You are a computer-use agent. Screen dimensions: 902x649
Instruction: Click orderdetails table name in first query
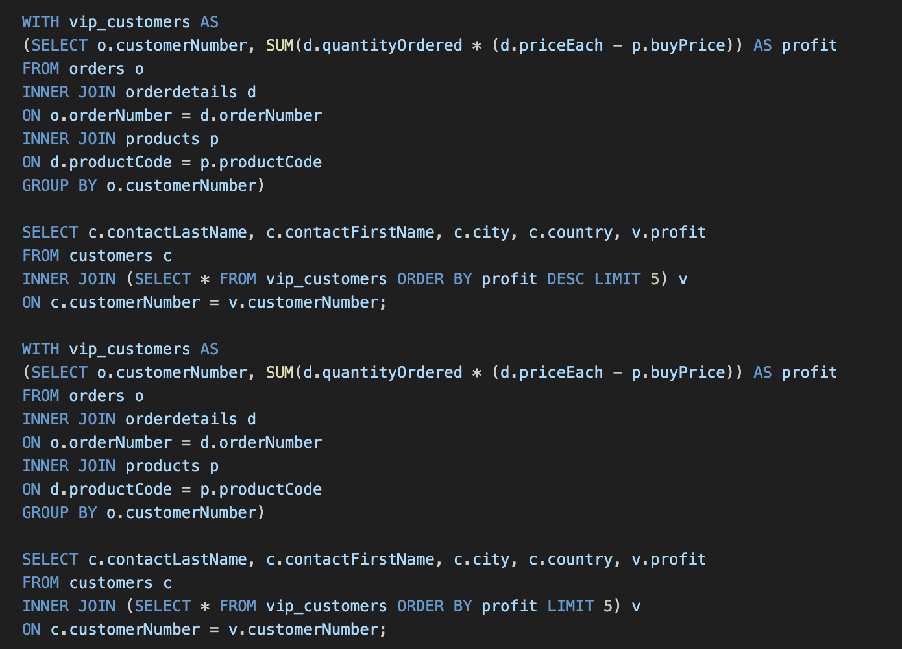181,92
